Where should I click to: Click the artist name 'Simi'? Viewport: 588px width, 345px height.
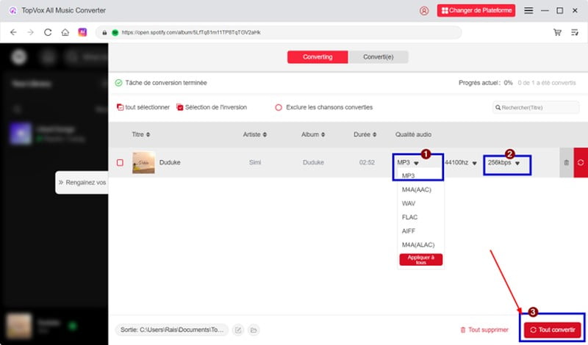click(x=255, y=162)
